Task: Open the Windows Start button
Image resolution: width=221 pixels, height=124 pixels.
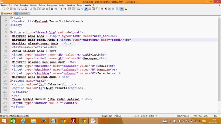Action: [x=4, y=121]
